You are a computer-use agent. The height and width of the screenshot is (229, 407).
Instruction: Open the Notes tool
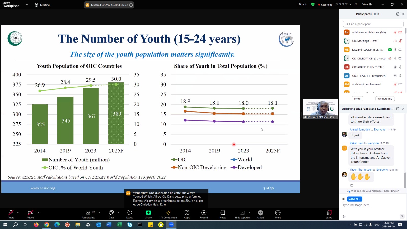point(223,214)
